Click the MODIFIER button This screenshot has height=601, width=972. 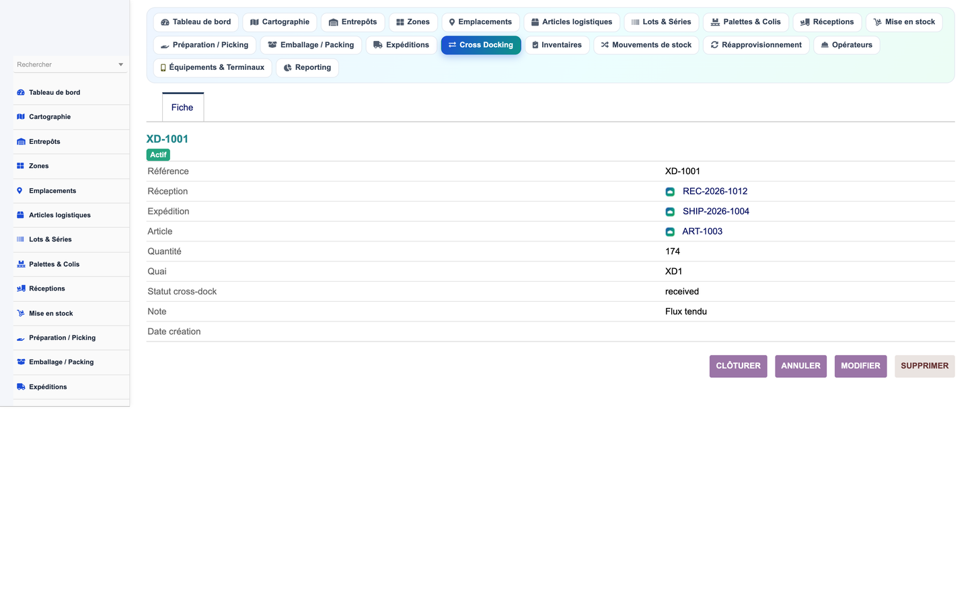click(x=860, y=366)
